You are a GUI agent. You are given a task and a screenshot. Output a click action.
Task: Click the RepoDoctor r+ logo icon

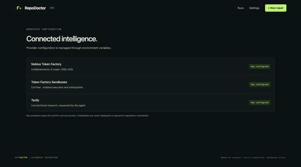click(19, 8)
